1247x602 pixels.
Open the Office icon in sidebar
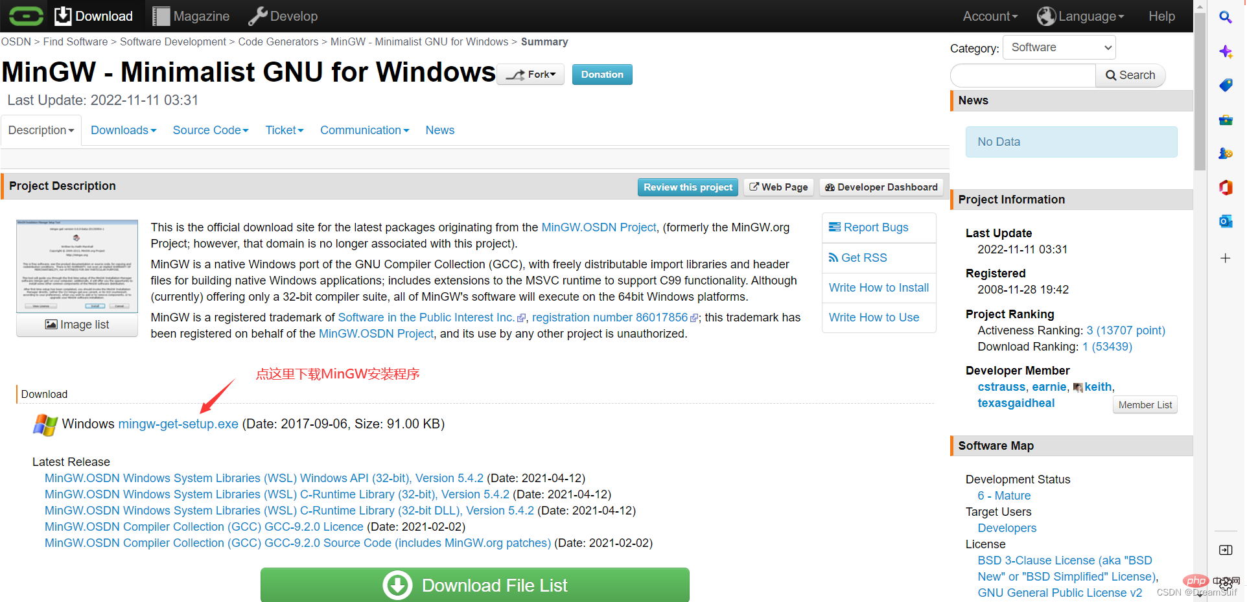(1225, 187)
